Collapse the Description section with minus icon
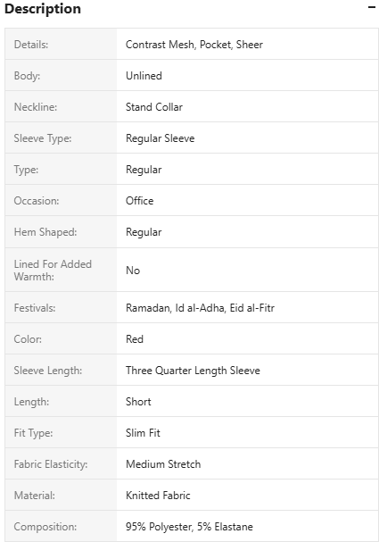The width and height of the screenshot is (379, 542). [x=371, y=7]
